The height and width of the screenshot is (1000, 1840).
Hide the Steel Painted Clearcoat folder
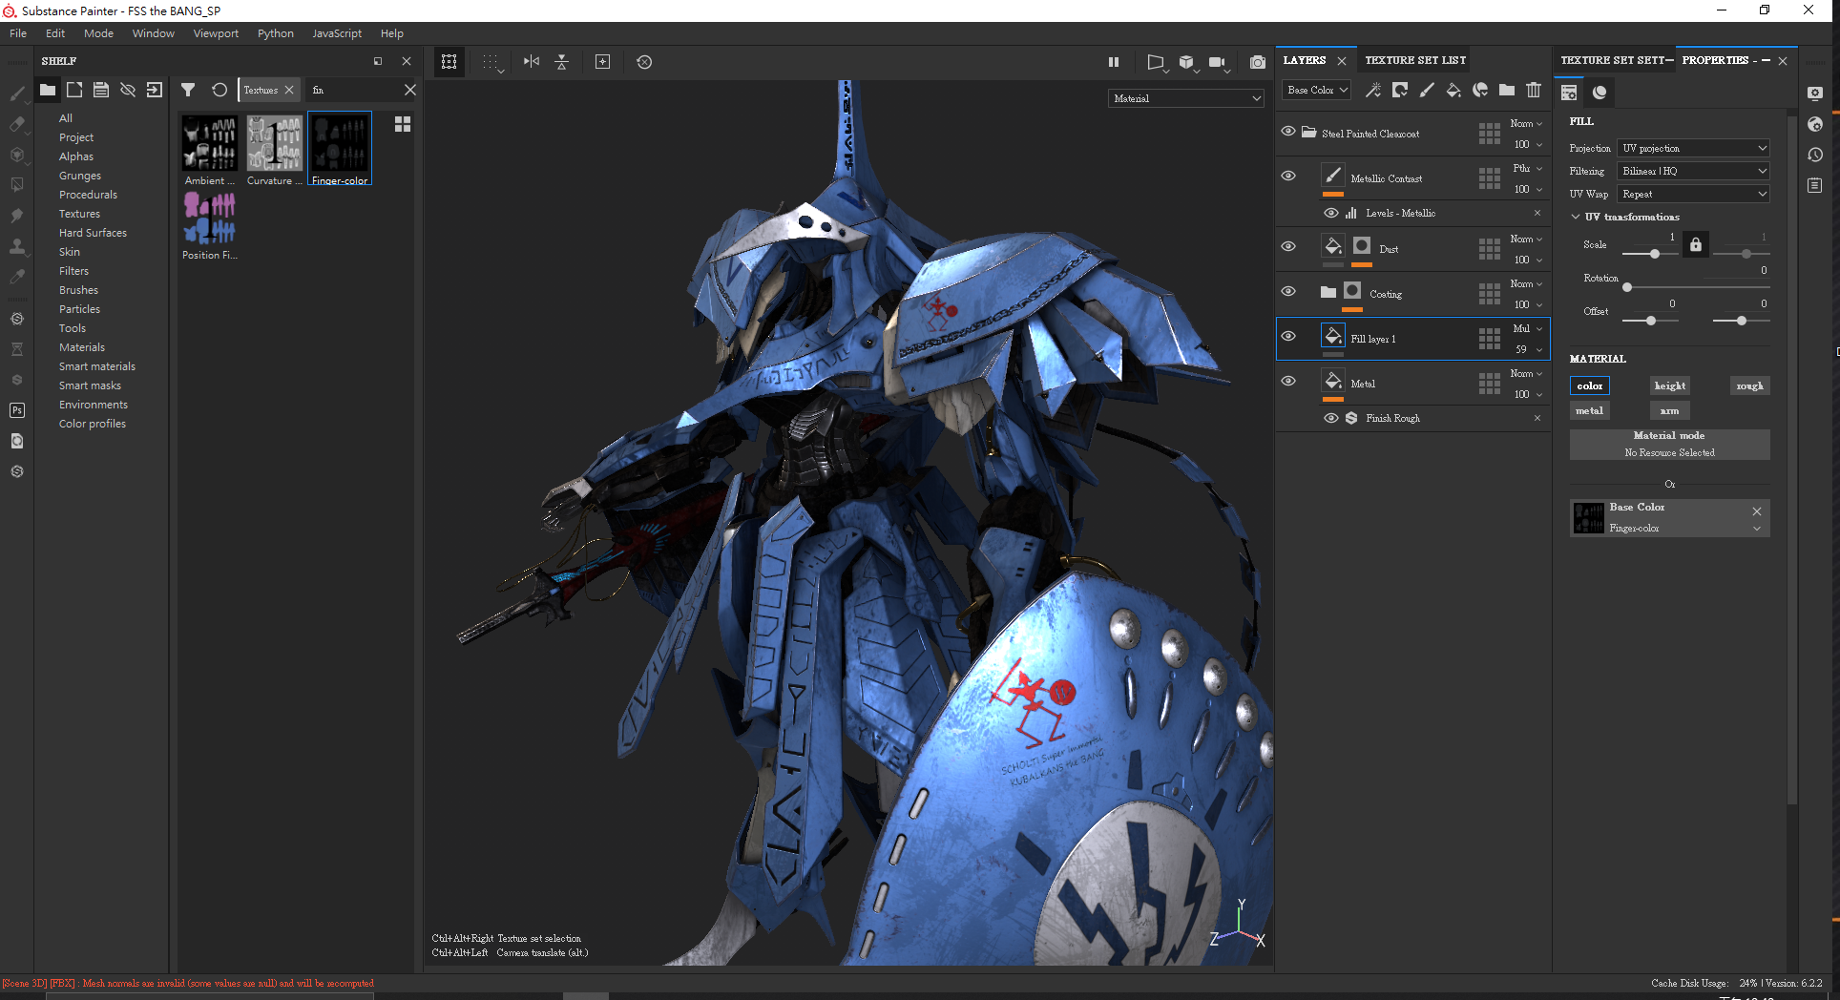click(x=1288, y=132)
